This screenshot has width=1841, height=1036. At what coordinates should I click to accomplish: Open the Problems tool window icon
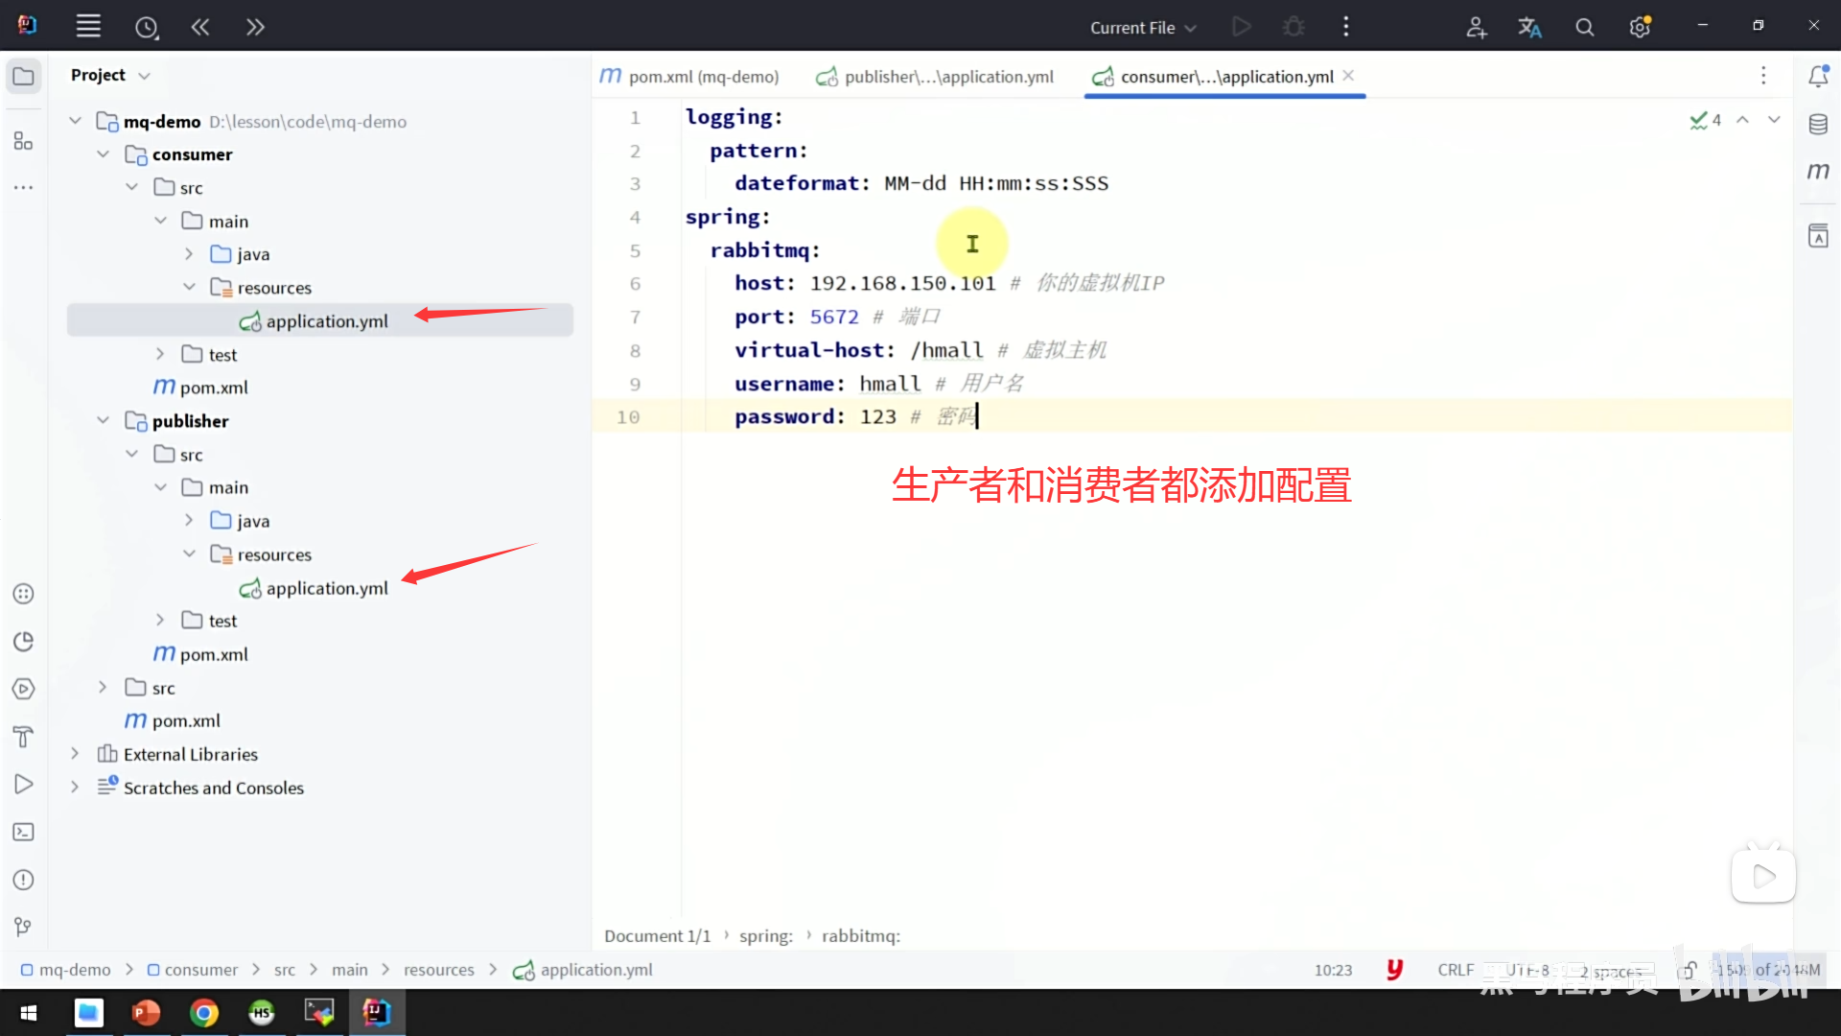[23, 880]
